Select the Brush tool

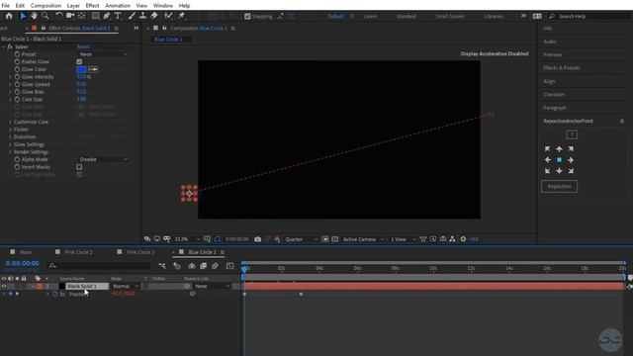point(132,16)
